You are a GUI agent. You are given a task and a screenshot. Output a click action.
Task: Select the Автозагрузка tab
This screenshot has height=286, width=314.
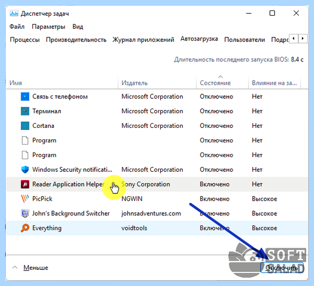[x=199, y=39]
